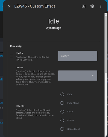Open the three-dot overflow menu
This screenshot has height=137, width=108.
101,6
